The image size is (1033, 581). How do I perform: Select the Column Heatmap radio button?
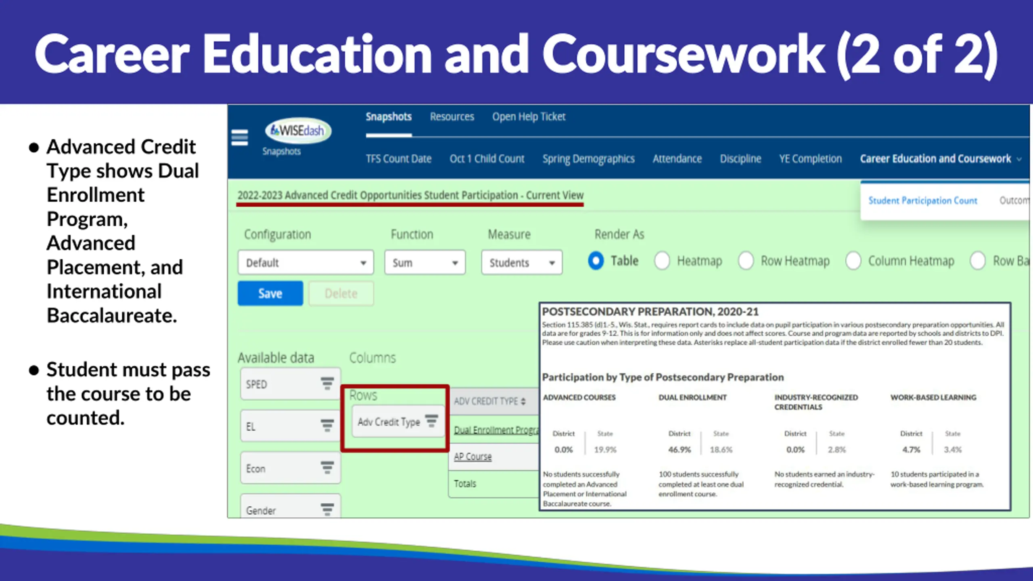coord(853,261)
